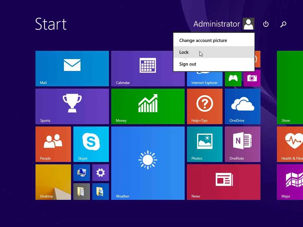
Task: Open the Camera tile
Action: [x=252, y=78]
